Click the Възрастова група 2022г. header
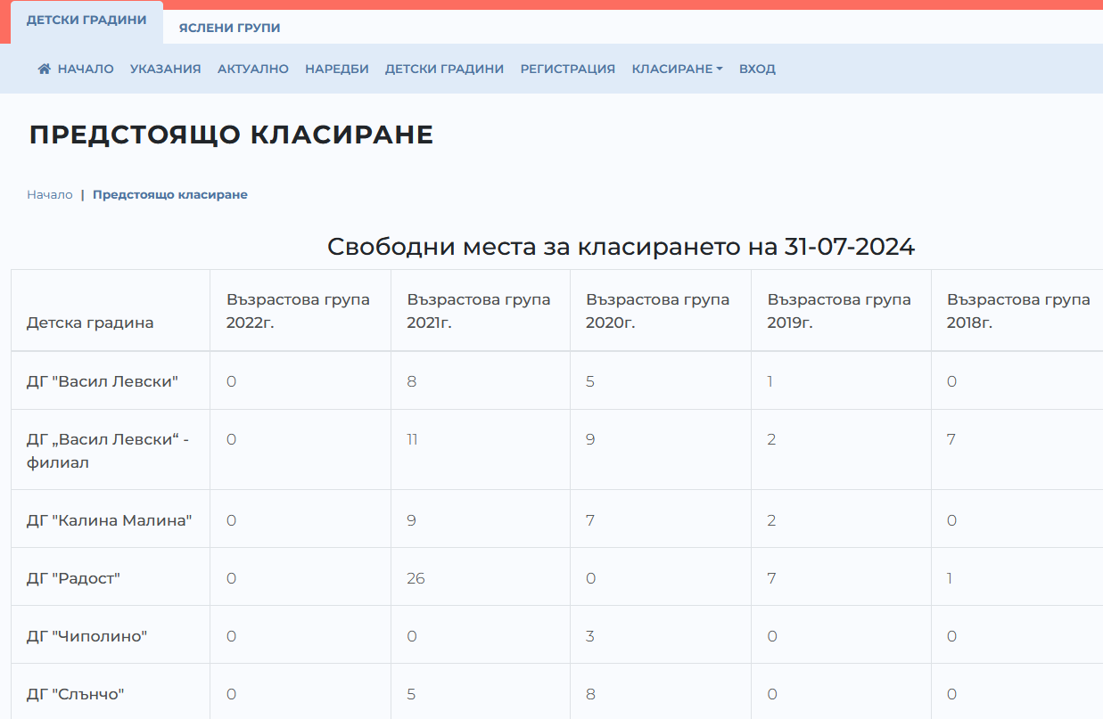This screenshot has width=1103, height=719. pos(298,311)
